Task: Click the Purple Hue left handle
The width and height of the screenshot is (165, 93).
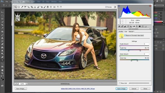Action: click(128, 51)
